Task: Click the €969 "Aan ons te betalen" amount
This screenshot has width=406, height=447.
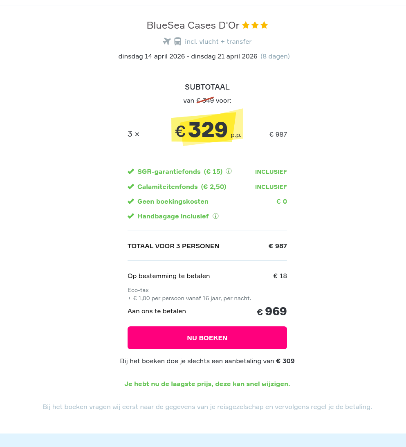Action: (271, 311)
